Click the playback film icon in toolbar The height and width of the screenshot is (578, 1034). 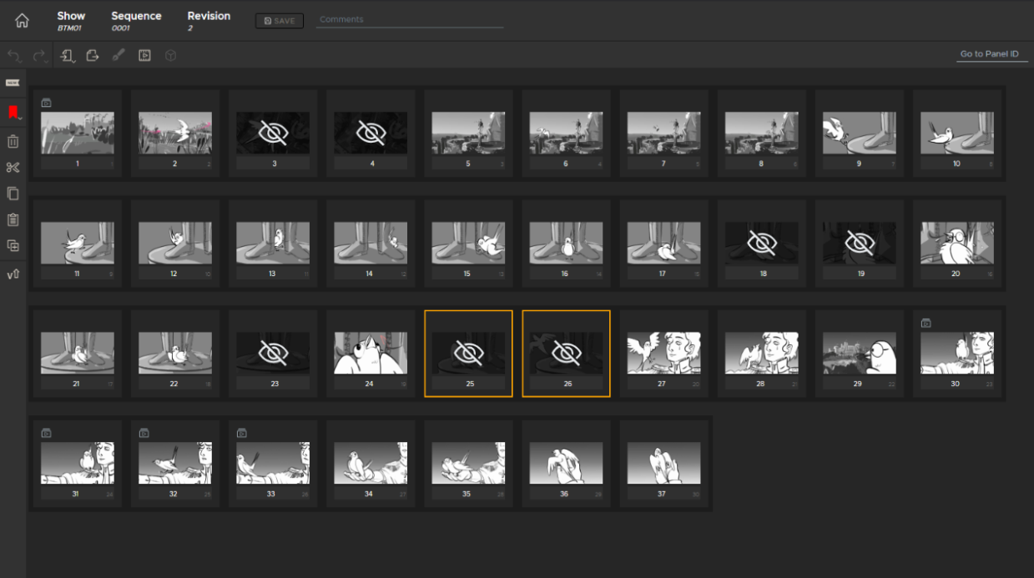144,56
